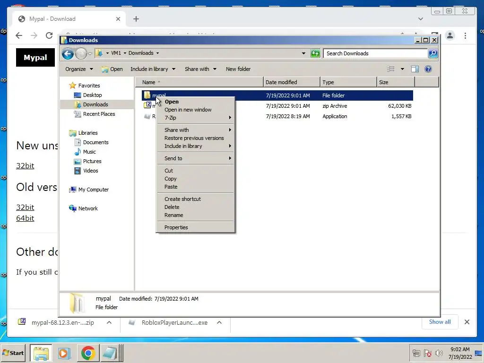Click Chrome's profile avatar icon
The width and height of the screenshot is (484, 363).
click(x=450, y=35)
